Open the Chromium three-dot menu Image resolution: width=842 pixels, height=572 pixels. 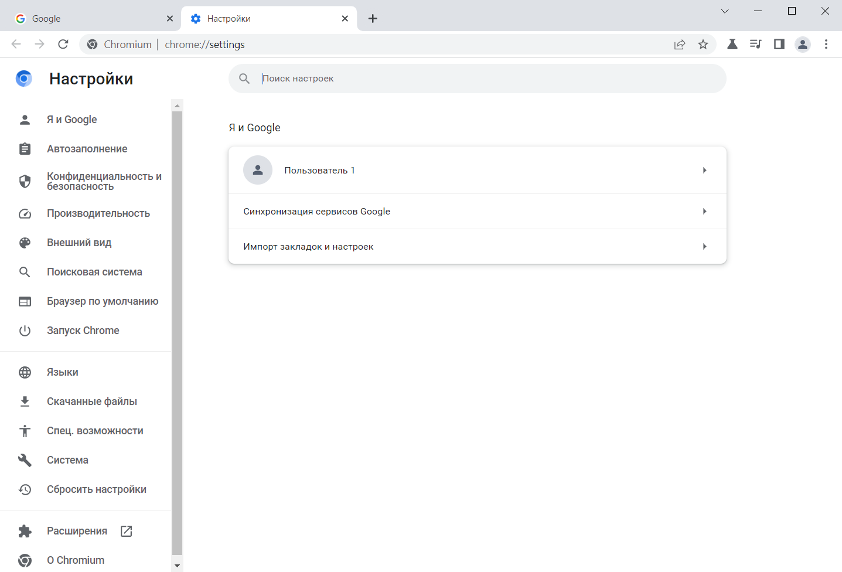click(x=826, y=45)
